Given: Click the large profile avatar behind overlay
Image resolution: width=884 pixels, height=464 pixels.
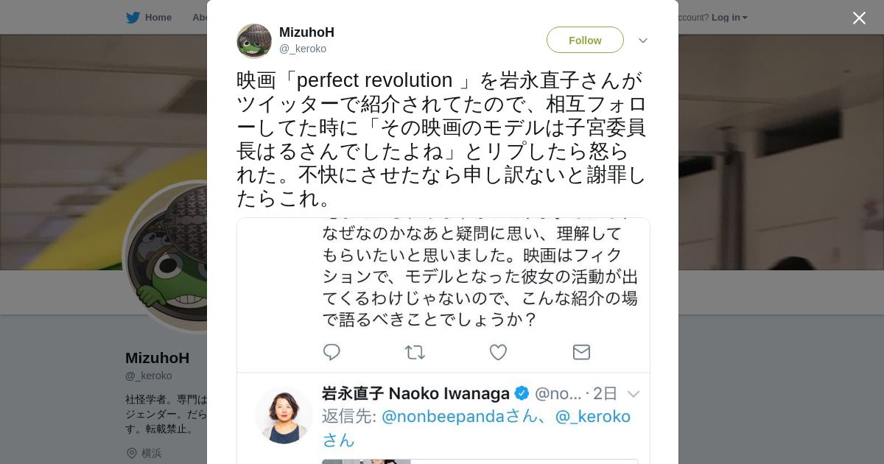Looking at the screenshot, I should pos(166,258).
